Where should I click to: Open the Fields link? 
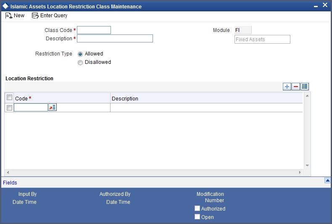[x=10, y=183]
